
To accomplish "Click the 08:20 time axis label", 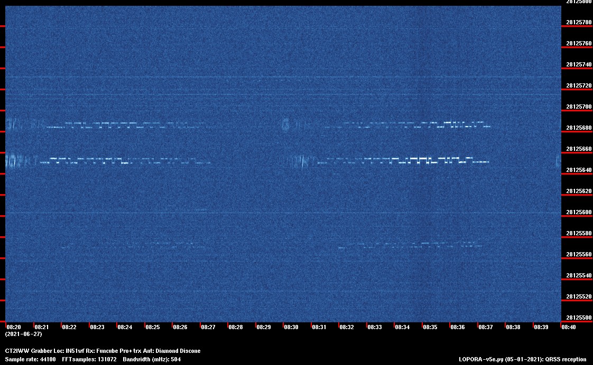I will (x=14, y=327).
